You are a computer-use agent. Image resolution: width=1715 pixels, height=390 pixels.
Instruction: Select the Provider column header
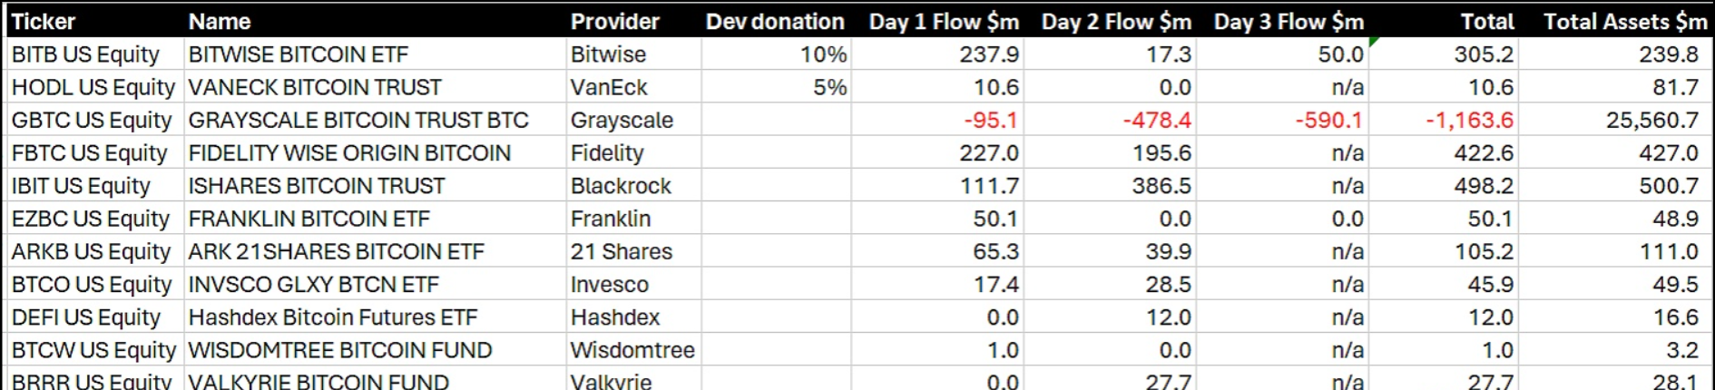coord(614,21)
